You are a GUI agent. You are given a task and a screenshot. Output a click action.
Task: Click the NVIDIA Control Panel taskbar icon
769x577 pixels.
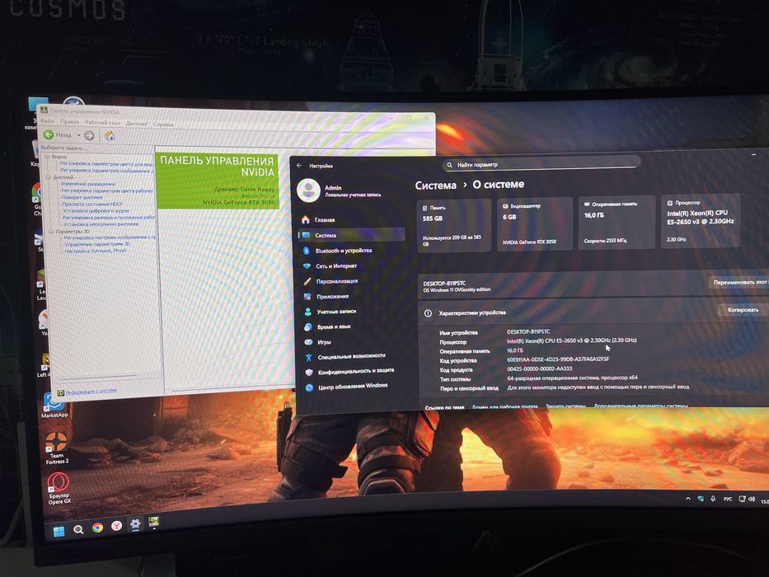(x=153, y=522)
